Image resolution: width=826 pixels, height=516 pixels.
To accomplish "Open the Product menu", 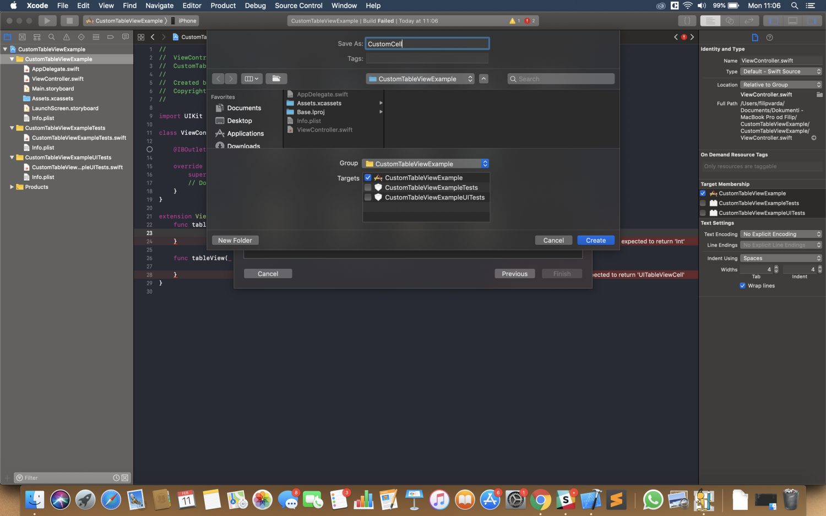I will tap(223, 6).
